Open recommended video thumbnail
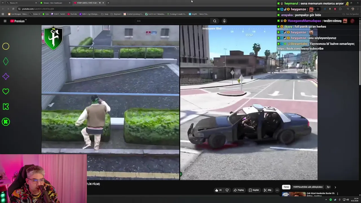 (x=294, y=195)
